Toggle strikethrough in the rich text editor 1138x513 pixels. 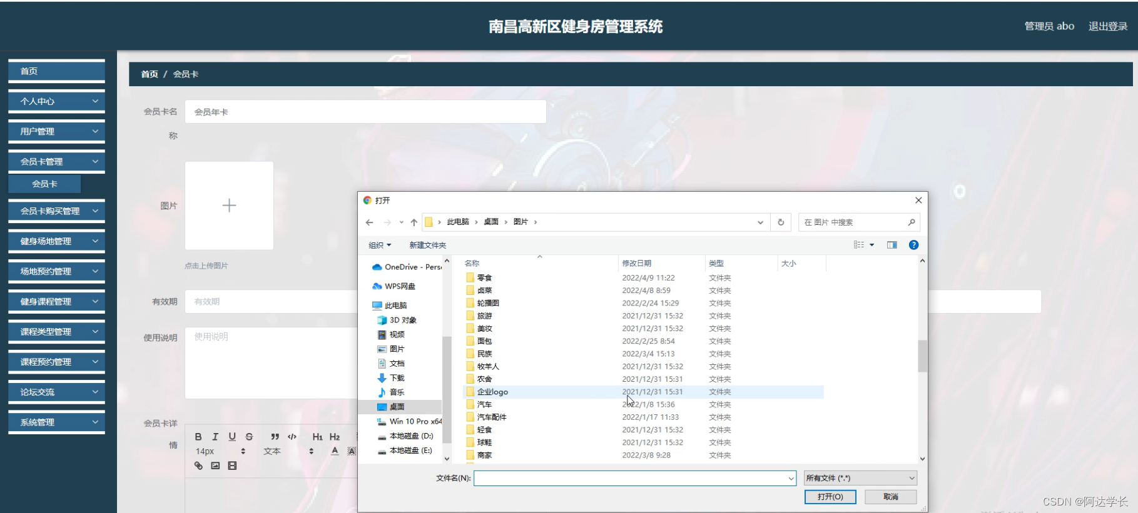click(x=249, y=437)
